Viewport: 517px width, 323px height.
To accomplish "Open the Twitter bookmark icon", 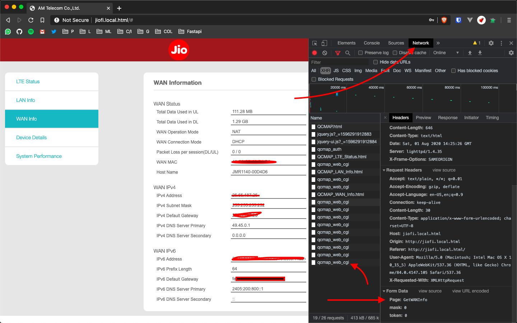I will [54, 32].
